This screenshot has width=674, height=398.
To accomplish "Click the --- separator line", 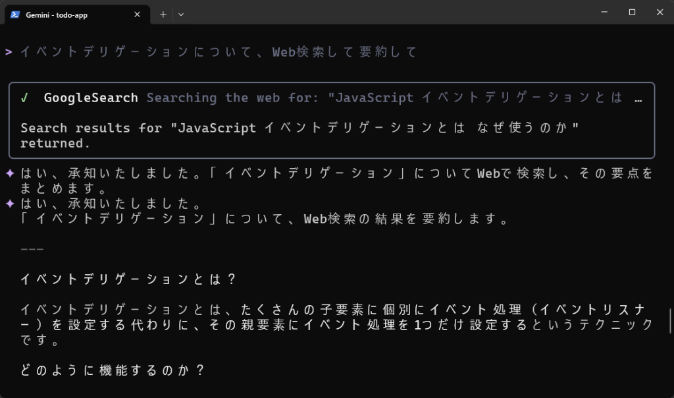I will pos(32,248).
